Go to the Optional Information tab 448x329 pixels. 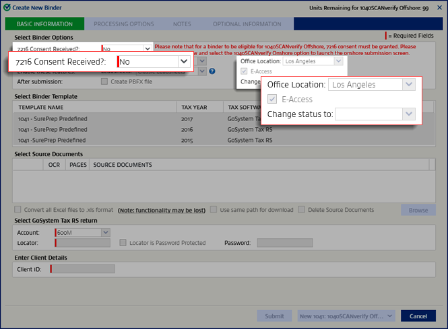click(247, 24)
